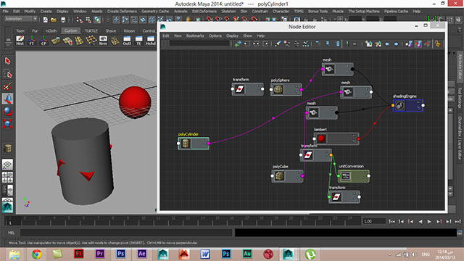
Task: Click the Save Scene icon
Action: click(63, 20)
